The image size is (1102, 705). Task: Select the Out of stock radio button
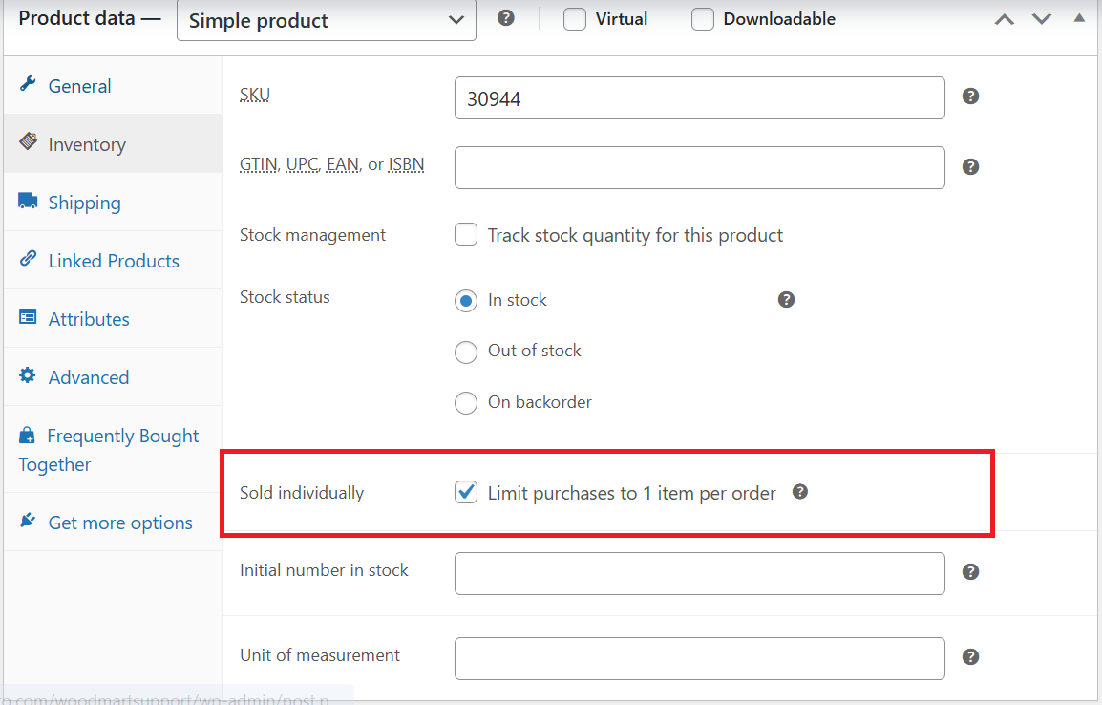pos(466,352)
